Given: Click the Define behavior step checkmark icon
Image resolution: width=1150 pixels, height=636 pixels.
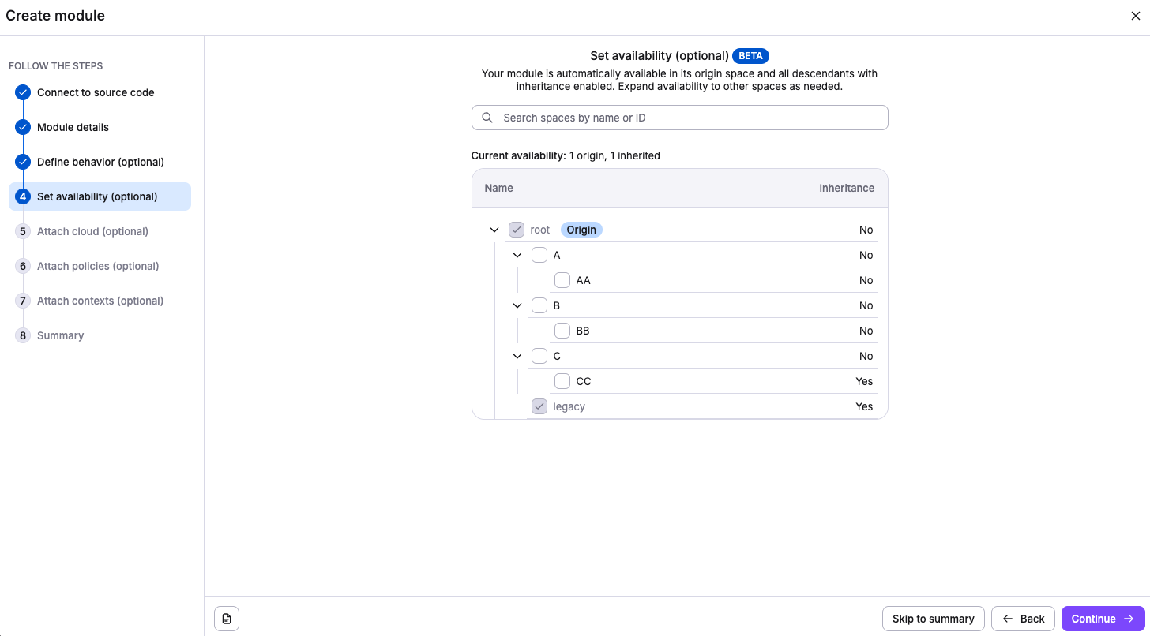Looking at the screenshot, I should [23, 162].
